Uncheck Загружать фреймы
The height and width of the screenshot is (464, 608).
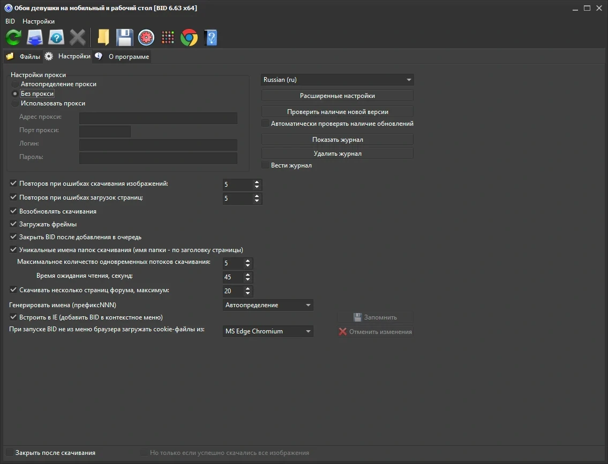click(x=13, y=224)
